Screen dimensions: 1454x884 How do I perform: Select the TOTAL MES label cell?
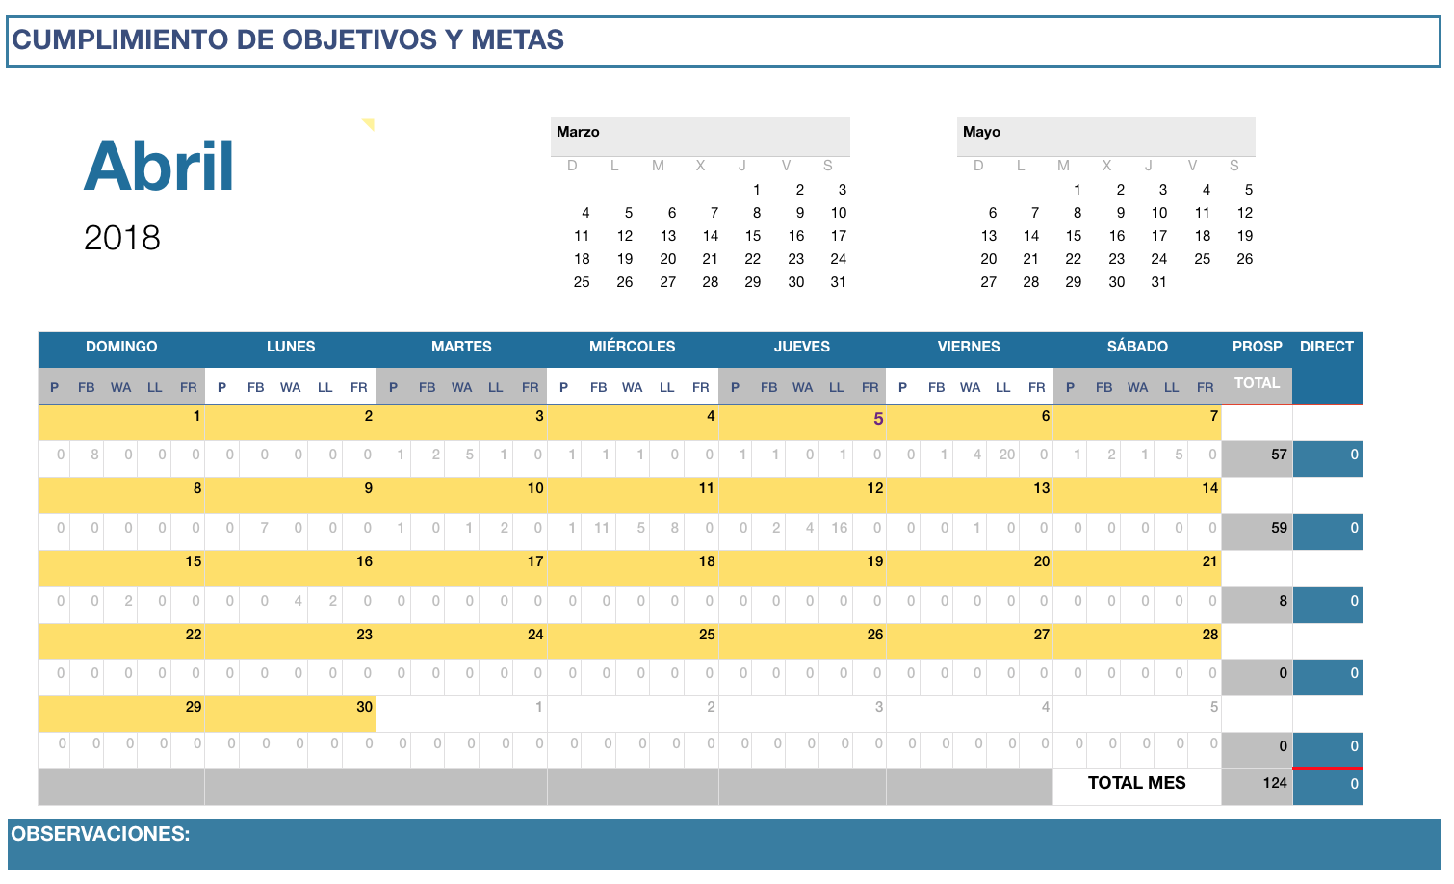1136,783
